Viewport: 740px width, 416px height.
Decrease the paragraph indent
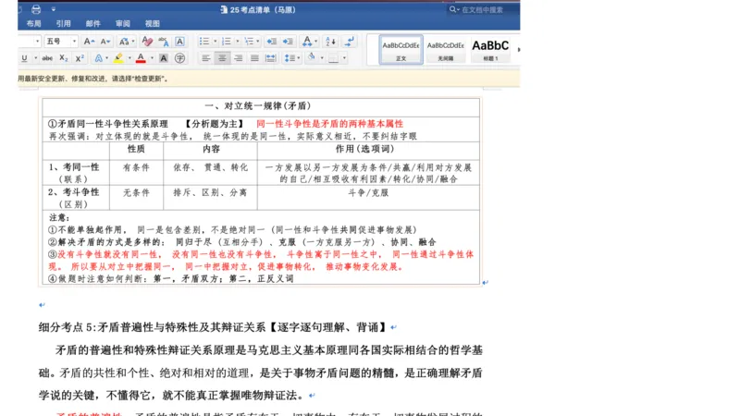coord(272,42)
